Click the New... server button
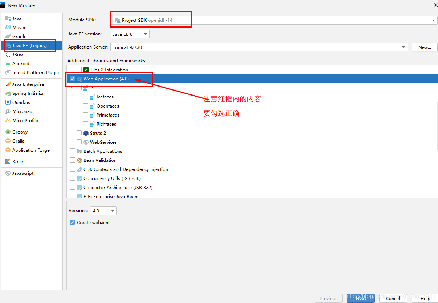438x303 pixels. pos(425,47)
